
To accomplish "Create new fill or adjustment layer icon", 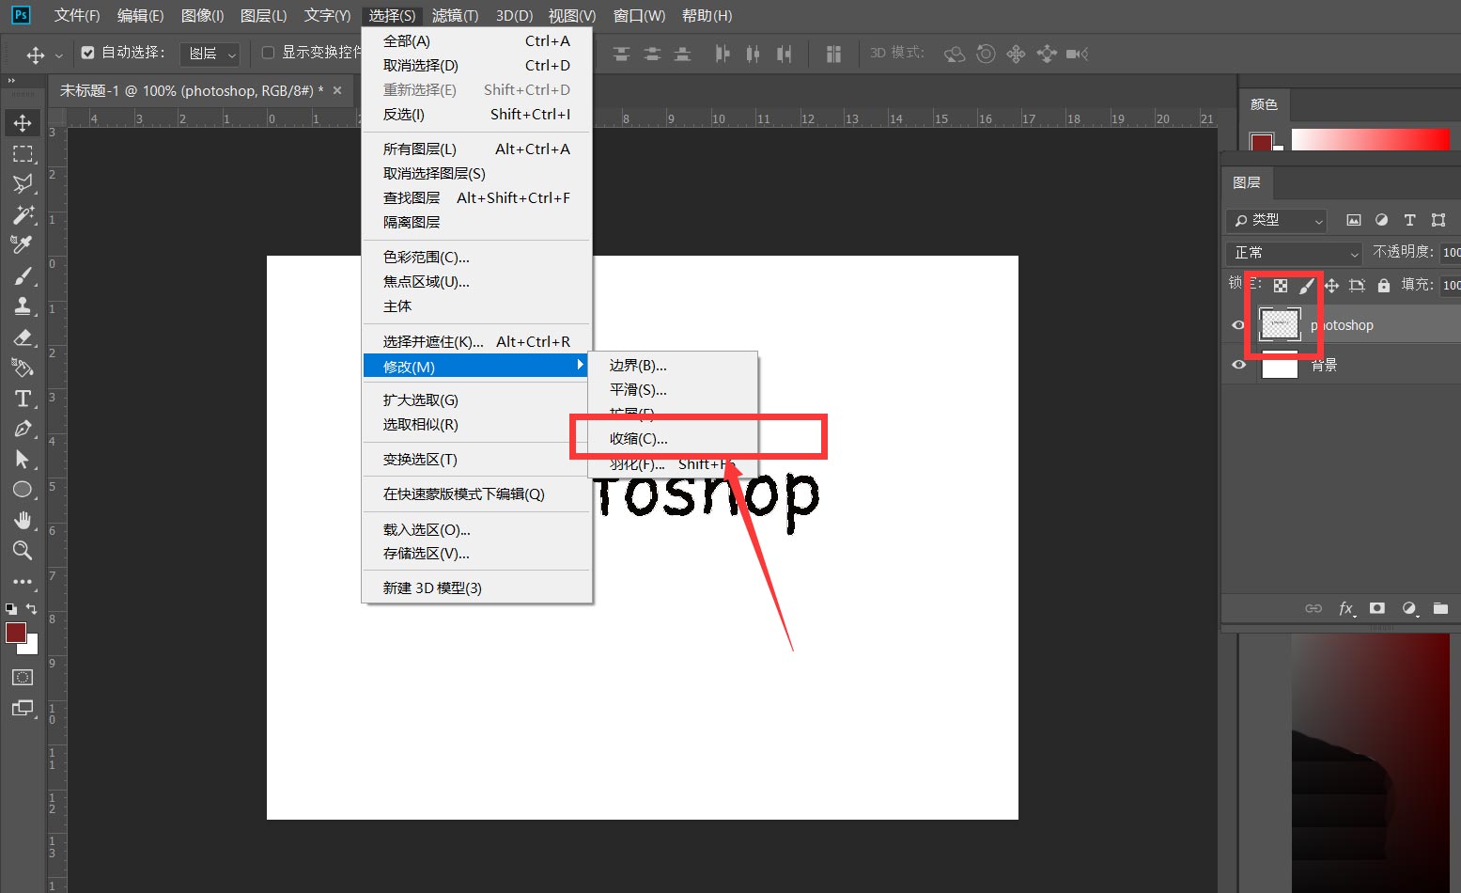I will (1409, 608).
